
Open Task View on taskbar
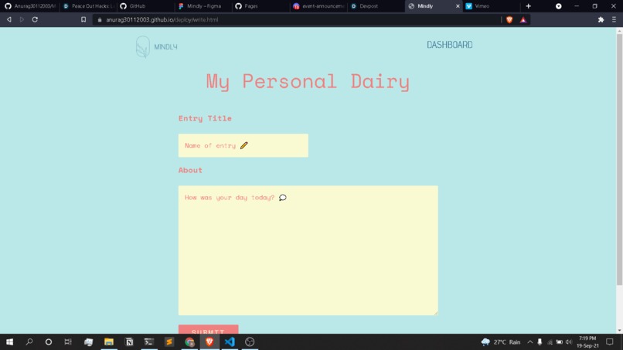click(x=68, y=342)
